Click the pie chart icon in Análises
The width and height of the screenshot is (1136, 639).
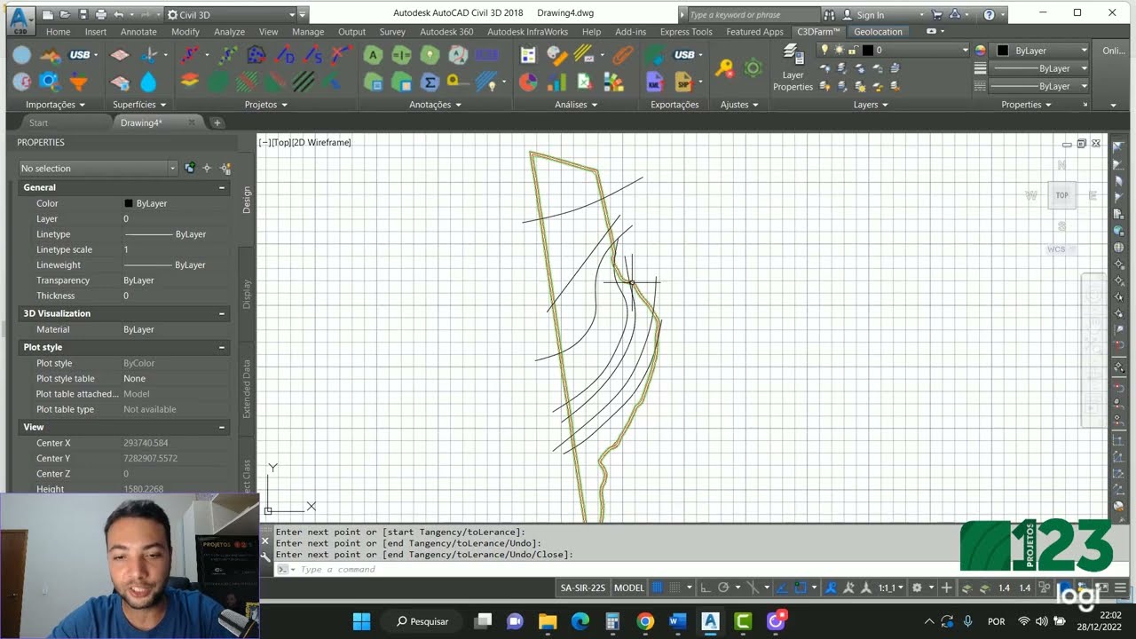coord(528,83)
